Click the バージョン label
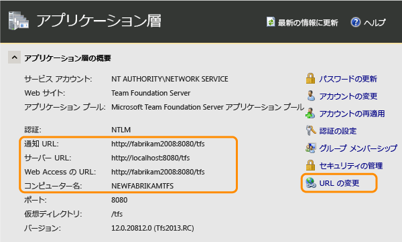This screenshot has width=402, height=242. click(43, 228)
